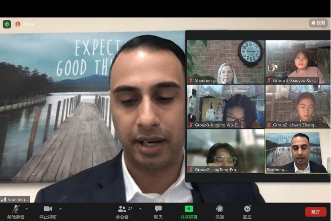Select Group2 -Liwen Zhang video tile
This screenshot has height=221, width=331.
point(298,106)
